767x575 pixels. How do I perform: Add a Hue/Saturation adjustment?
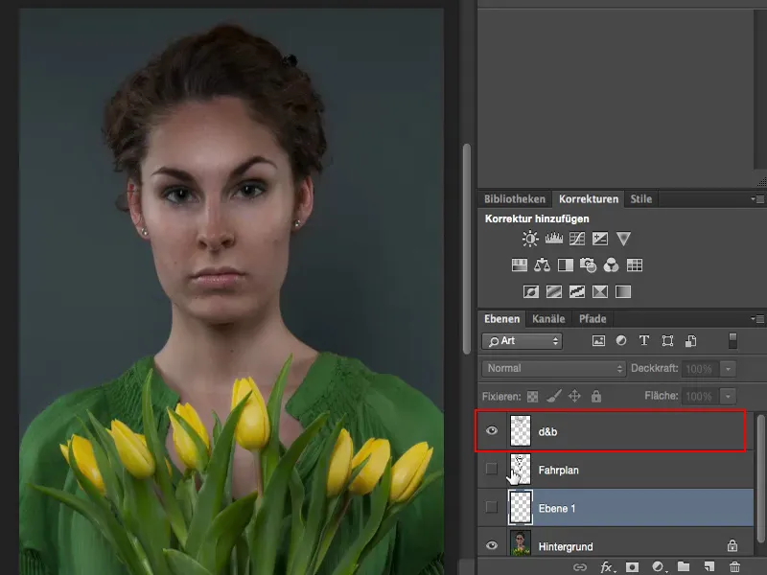point(519,265)
